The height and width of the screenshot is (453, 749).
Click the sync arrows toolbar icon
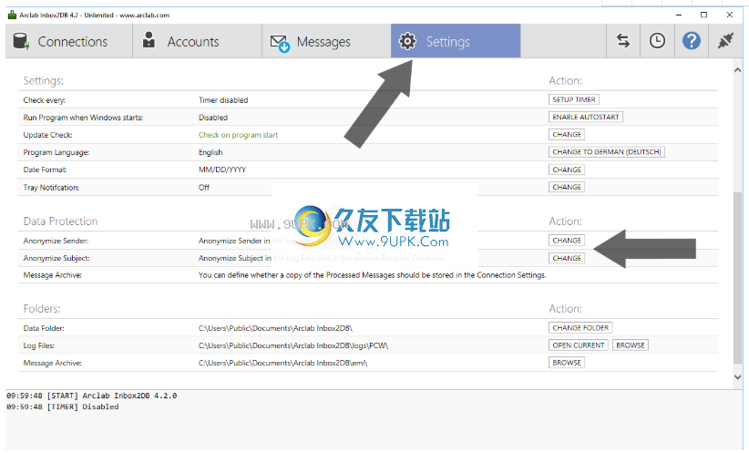623,41
